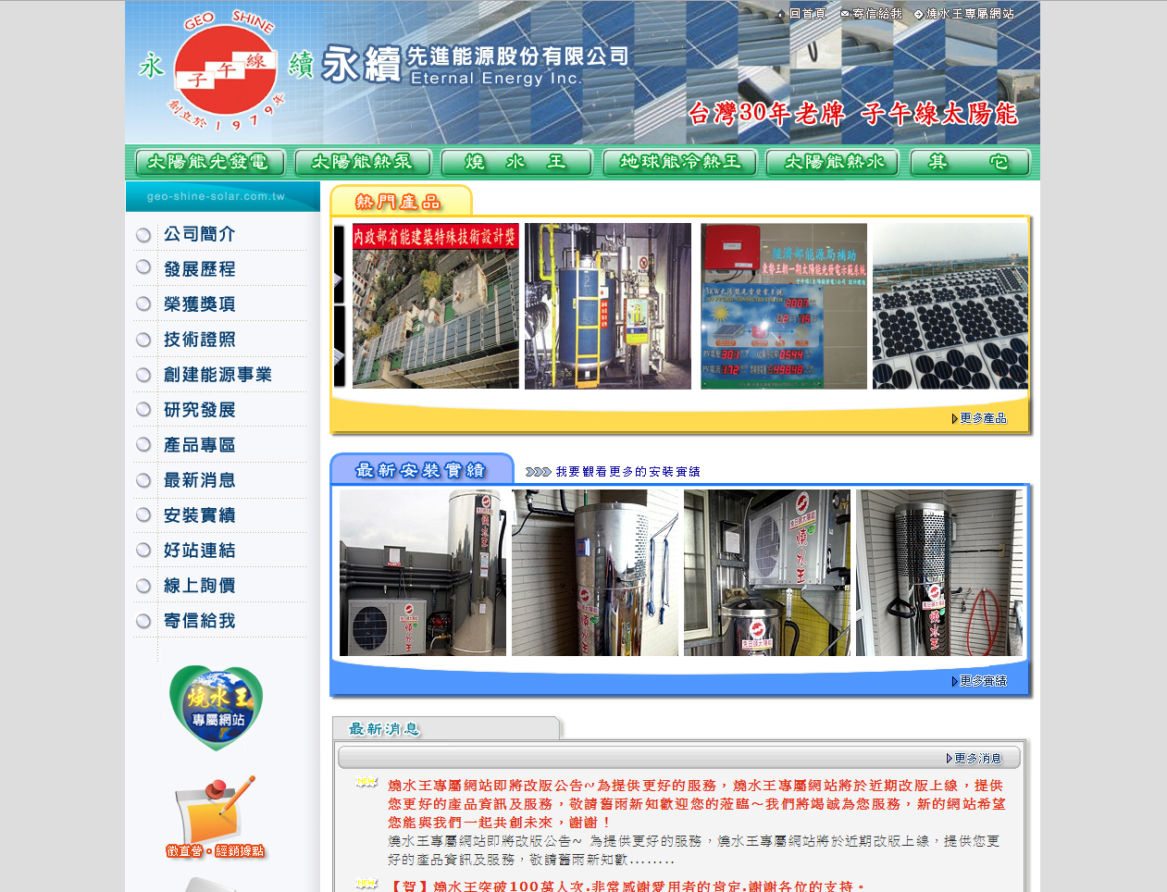Open 其它 navigation tab

coord(970,163)
